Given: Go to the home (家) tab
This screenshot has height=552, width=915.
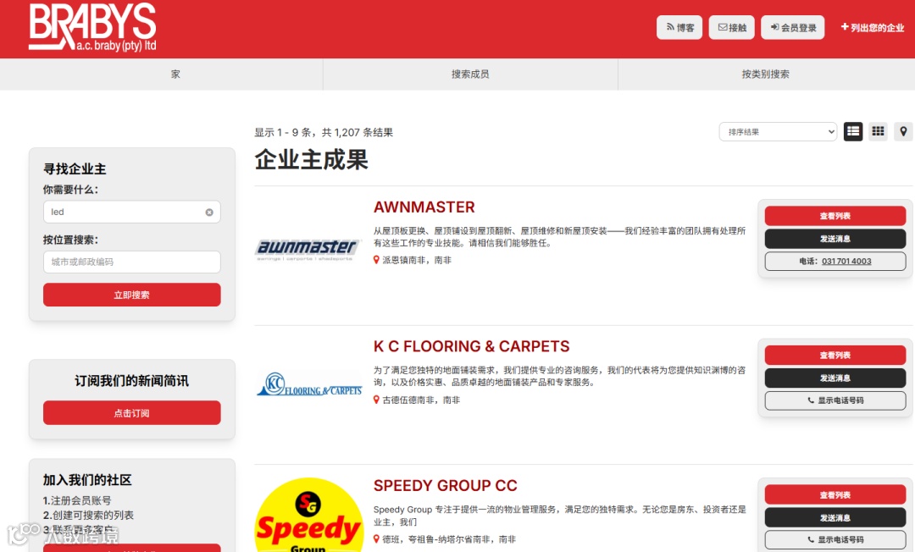Looking at the screenshot, I should click(175, 74).
